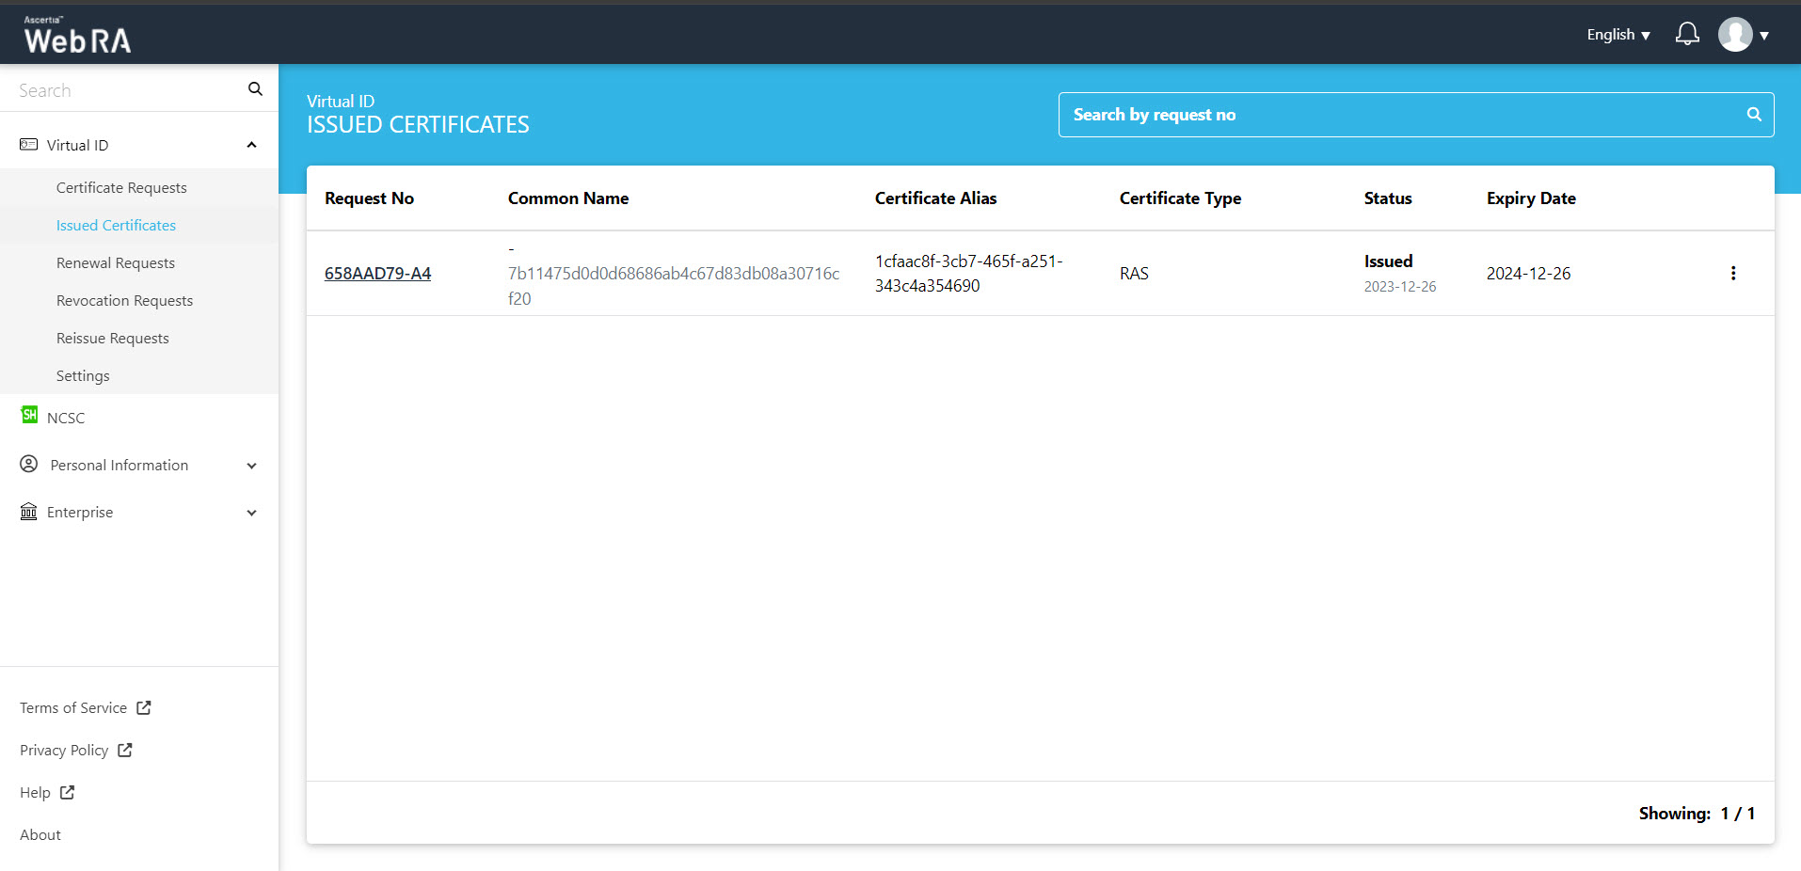1801x871 pixels.
Task: Open Virtual ID Settings
Action: pyautogui.click(x=83, y=375)
